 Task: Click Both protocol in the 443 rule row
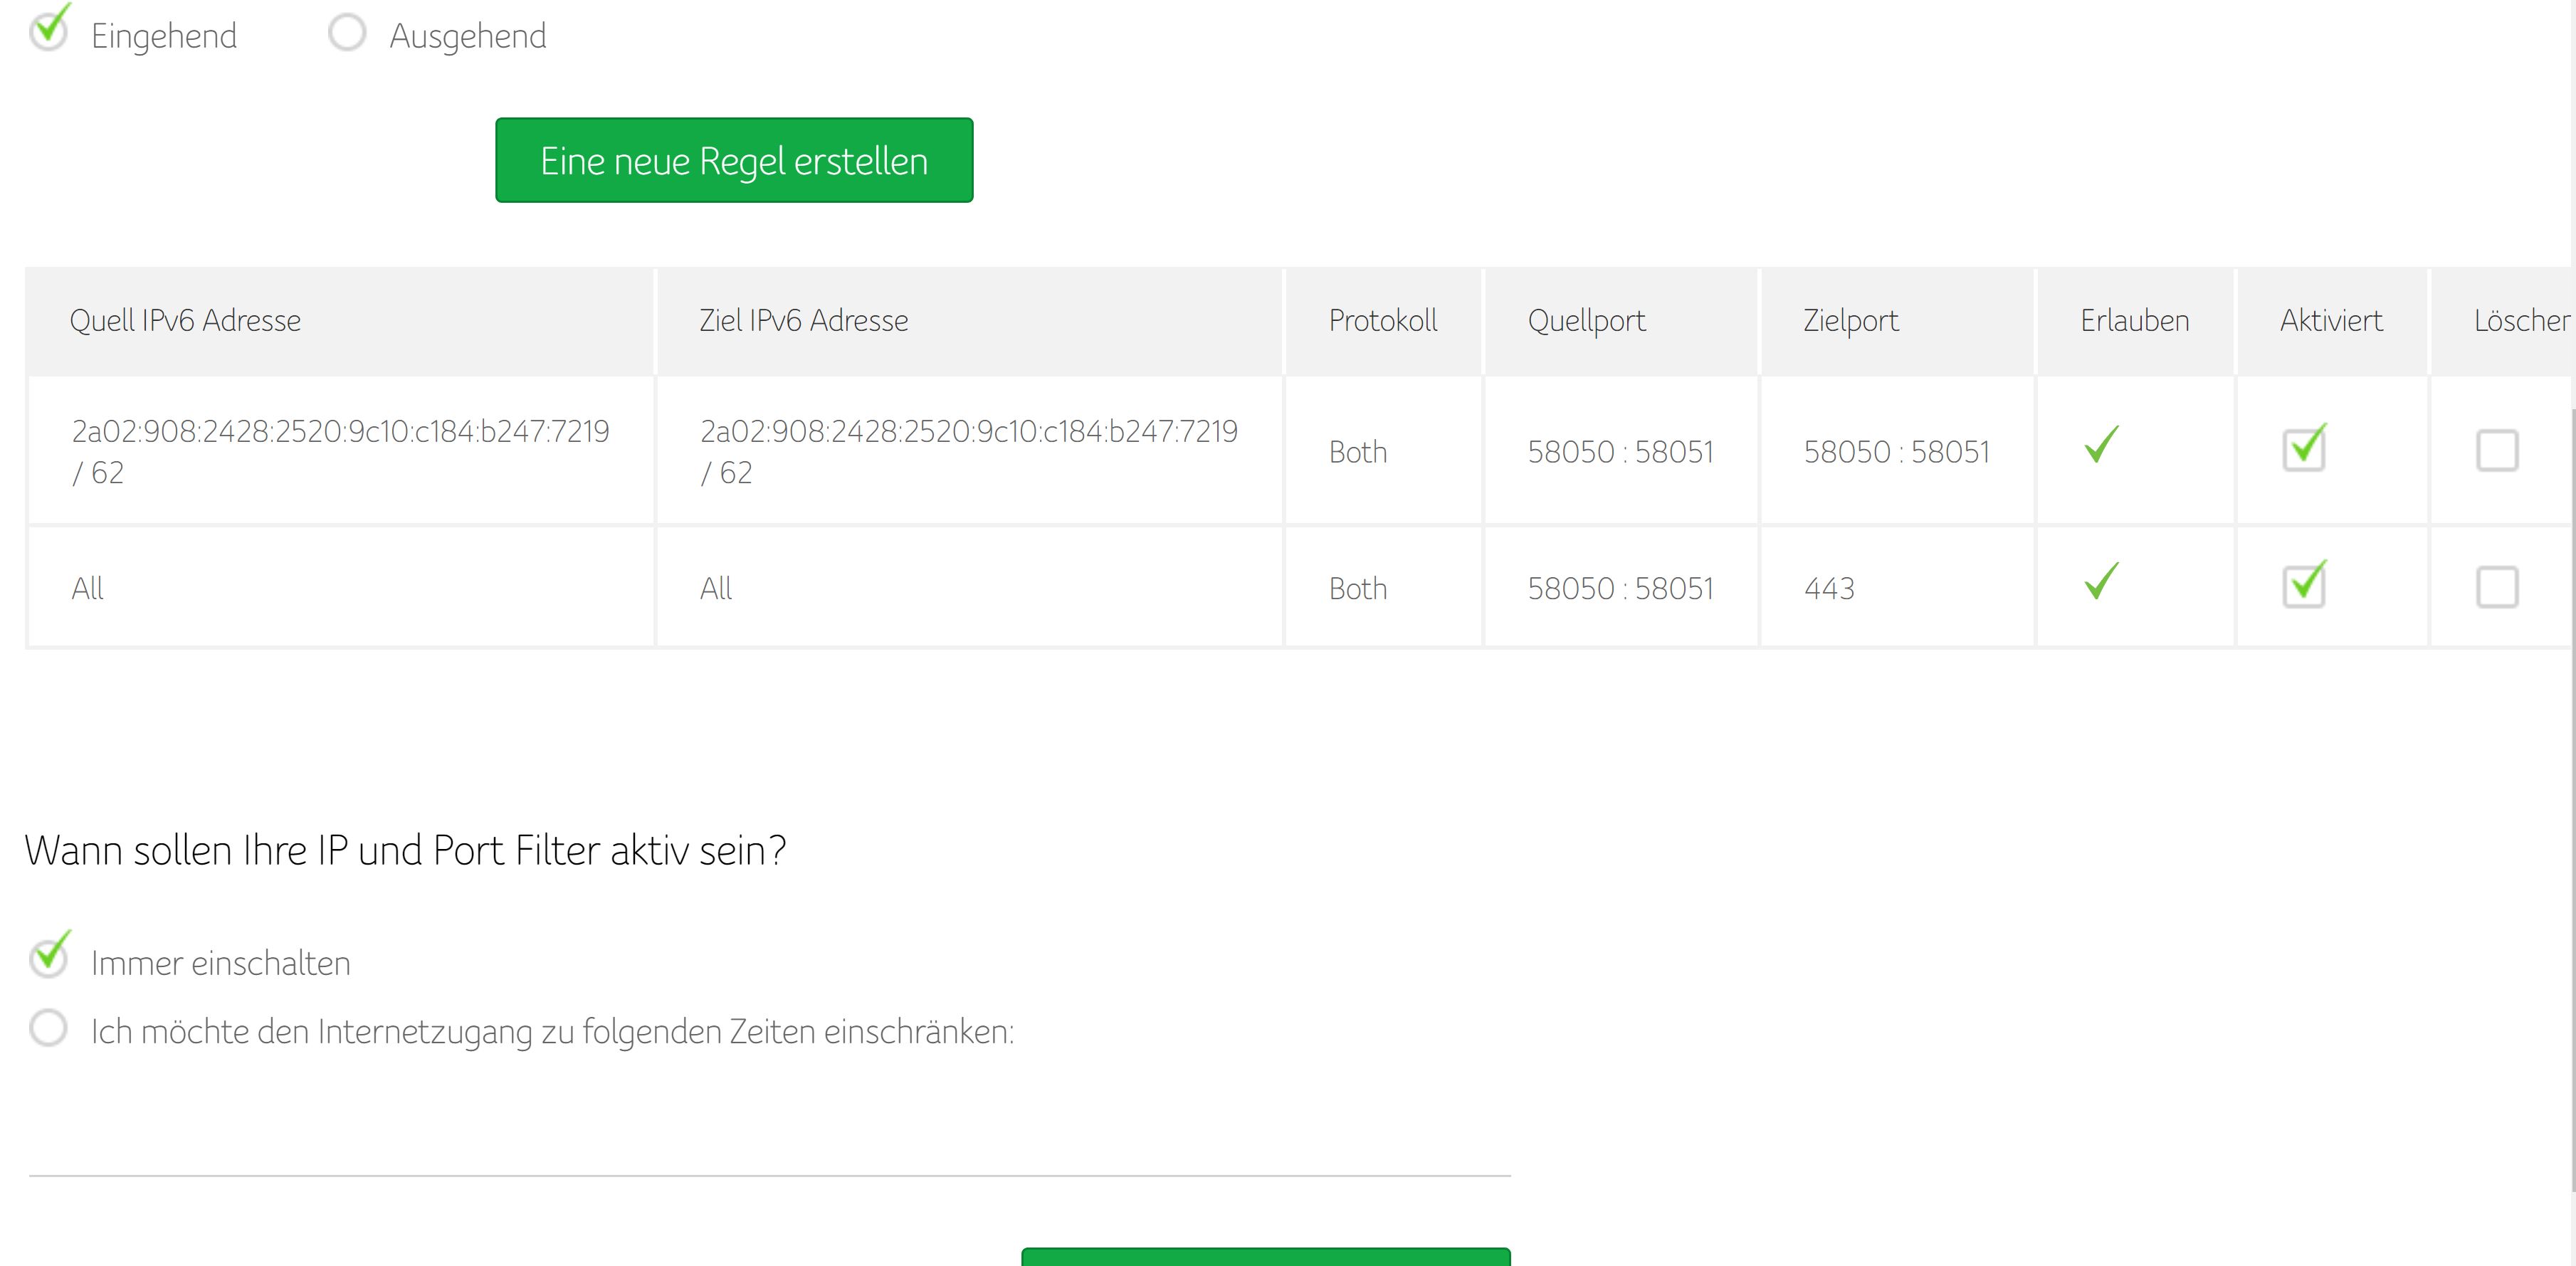[1358, 588]
